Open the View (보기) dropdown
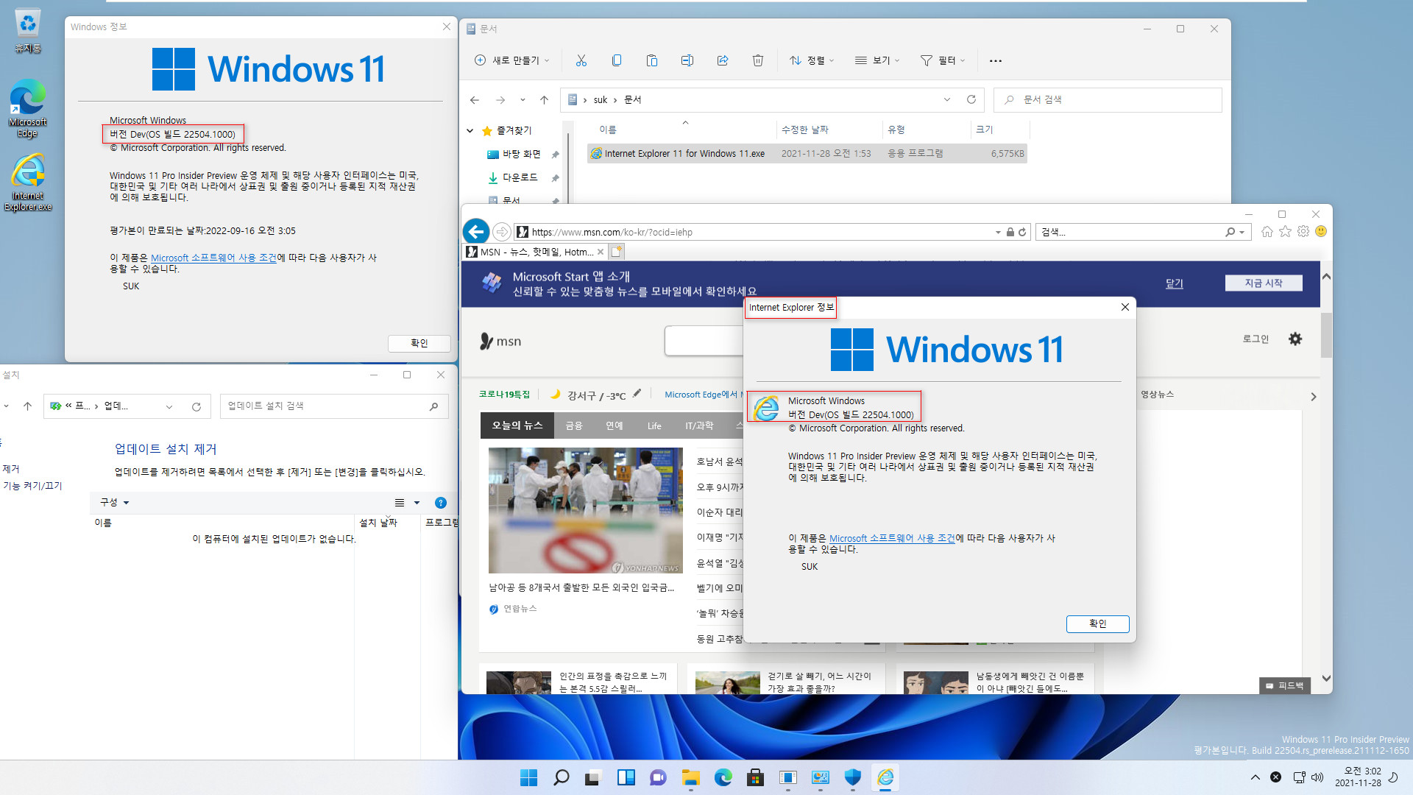The width and height of the screenshot is (1413, 795). [877, 60]
